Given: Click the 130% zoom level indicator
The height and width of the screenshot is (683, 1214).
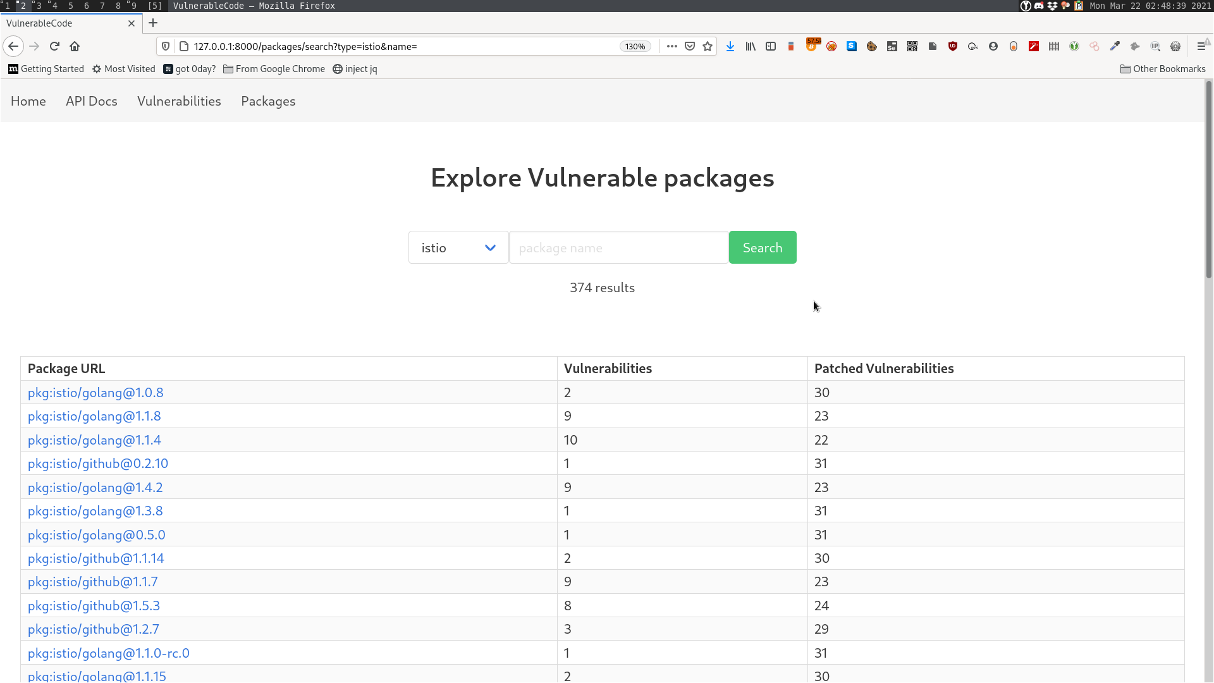Looking at the screenshot, I should point(635,46).
